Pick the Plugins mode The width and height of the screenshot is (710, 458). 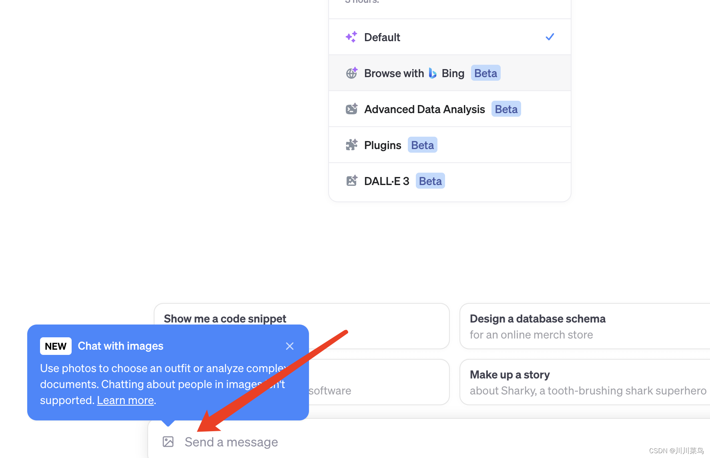tap(449, 145)
